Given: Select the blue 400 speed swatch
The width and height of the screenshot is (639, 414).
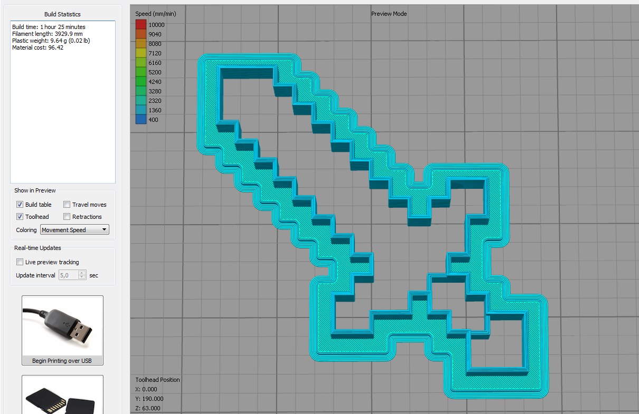Looking at the screenshot, I should tap(140, 119).
